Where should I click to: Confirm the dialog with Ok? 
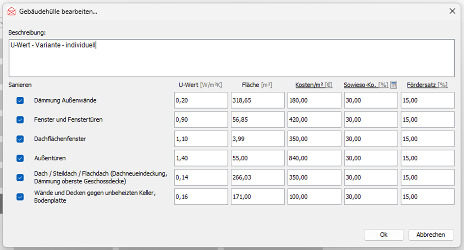click(x=383, y=235)
